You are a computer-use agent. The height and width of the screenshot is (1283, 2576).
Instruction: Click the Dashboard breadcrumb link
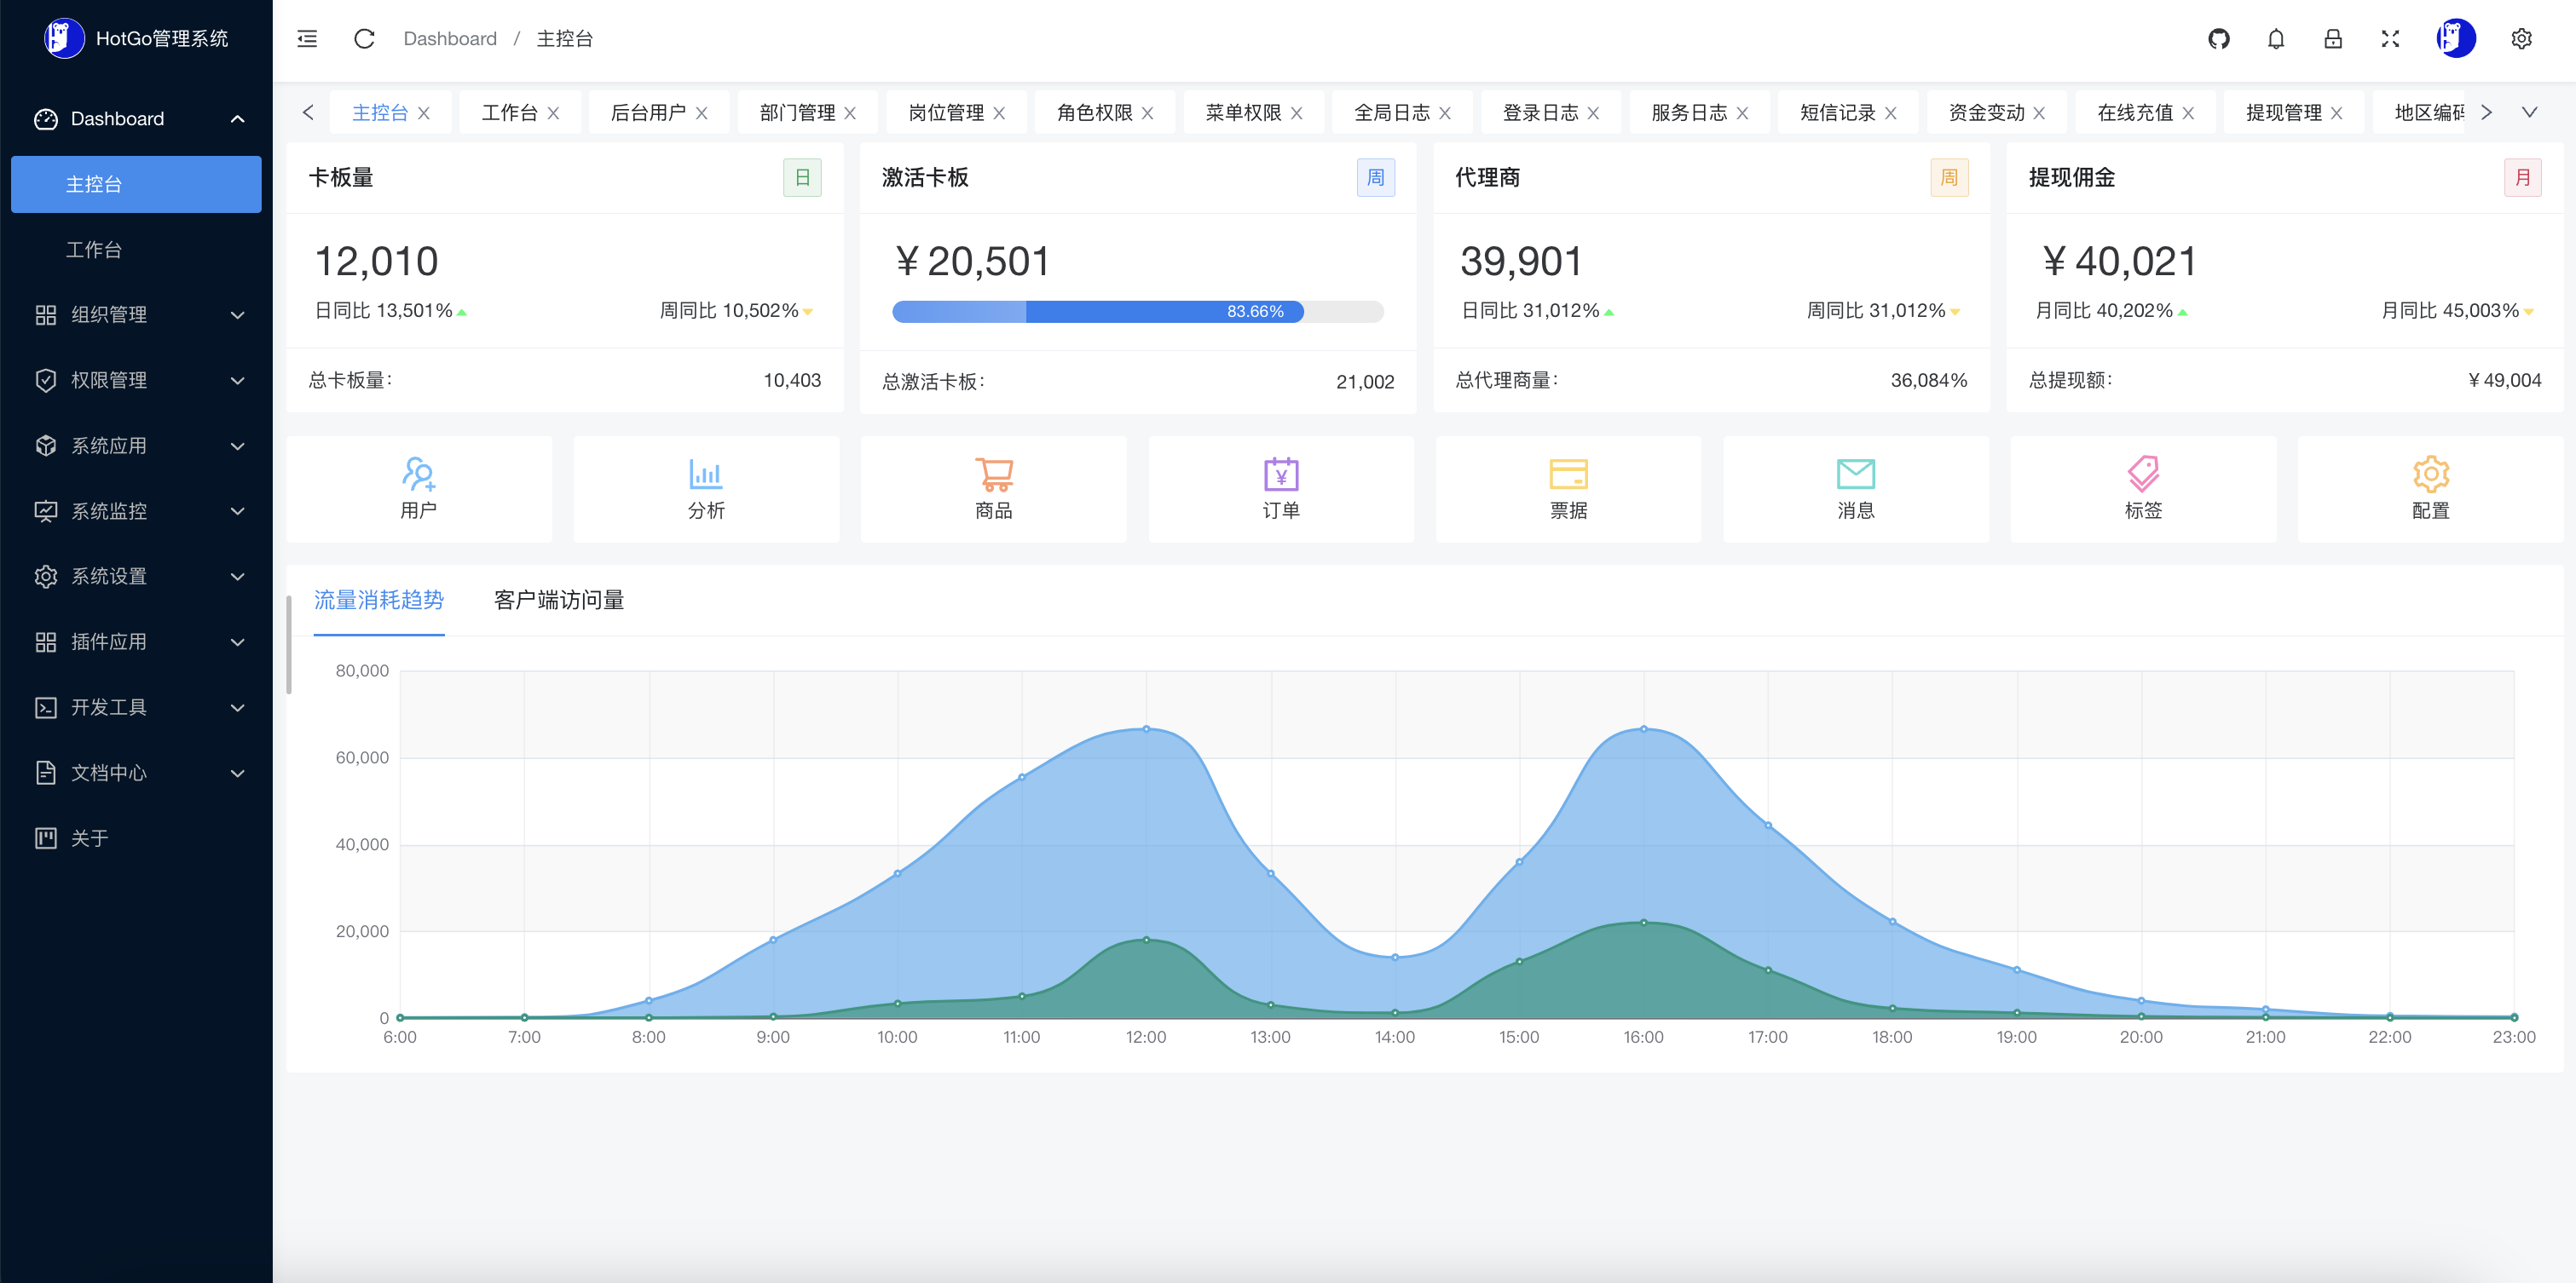point(450,39)
